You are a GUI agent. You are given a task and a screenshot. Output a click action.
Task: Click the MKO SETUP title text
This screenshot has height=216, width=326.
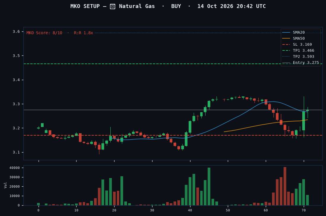point(85,6)
